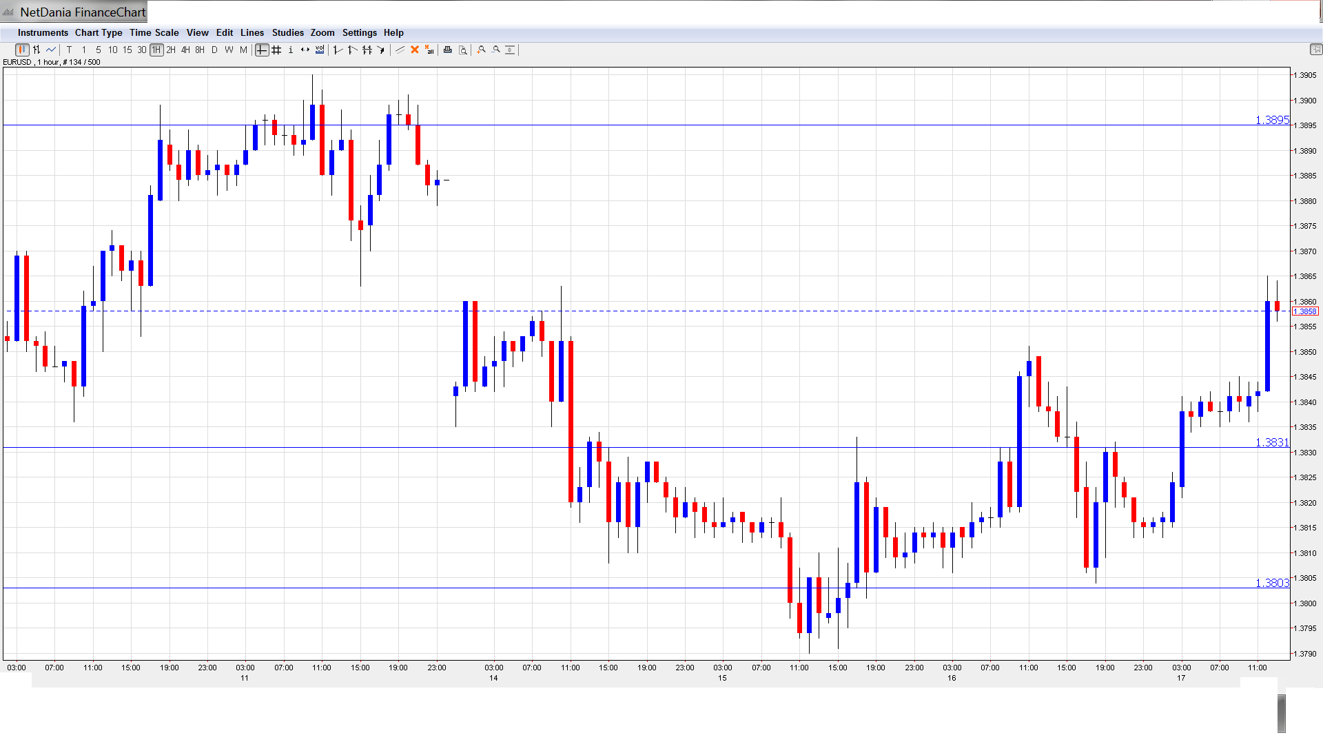The width and height of the screenshot is (1323, 744).
Task: Click the NetDania FinanceChart title tab
Action: click(74, 12)
